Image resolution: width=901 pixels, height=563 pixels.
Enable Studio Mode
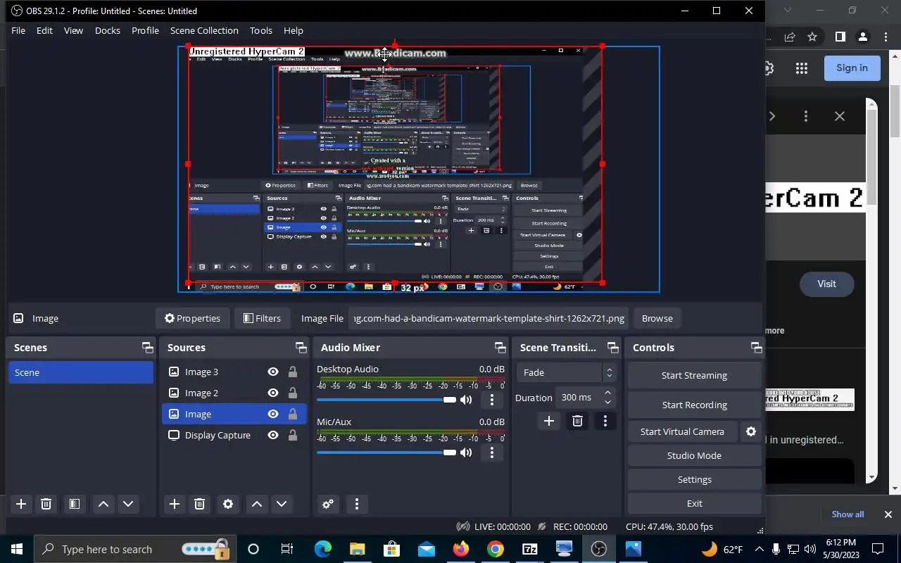coord(694,455)
